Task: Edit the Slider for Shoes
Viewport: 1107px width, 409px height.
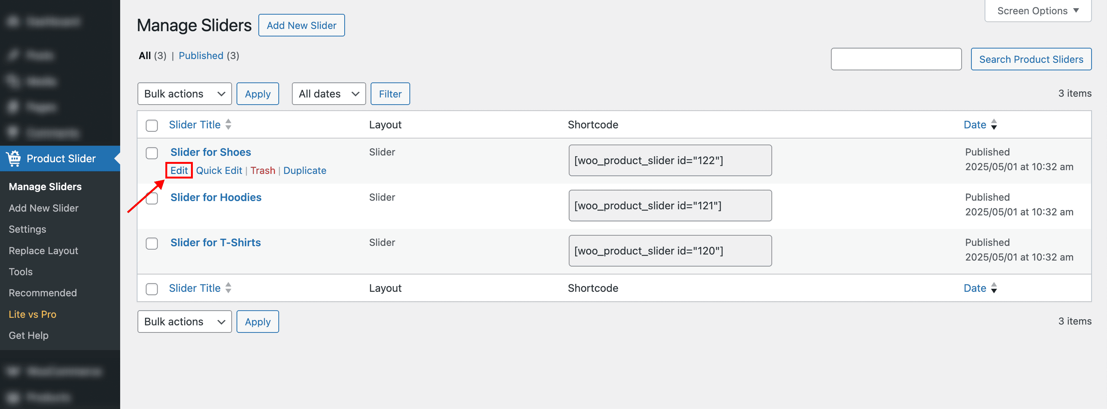Action: (x=179, y=171)
